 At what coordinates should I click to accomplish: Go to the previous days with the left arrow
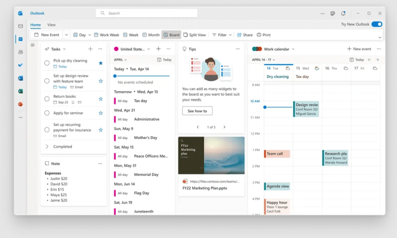pyautogui.click(x=369, y=60)
